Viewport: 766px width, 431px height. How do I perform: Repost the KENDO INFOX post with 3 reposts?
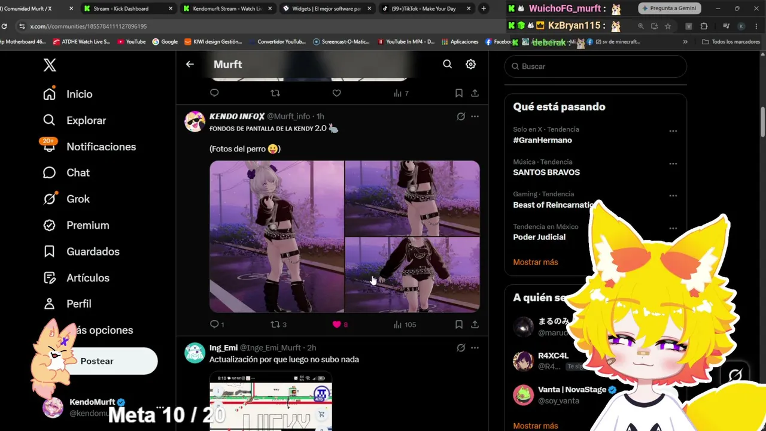coord(275,324)
